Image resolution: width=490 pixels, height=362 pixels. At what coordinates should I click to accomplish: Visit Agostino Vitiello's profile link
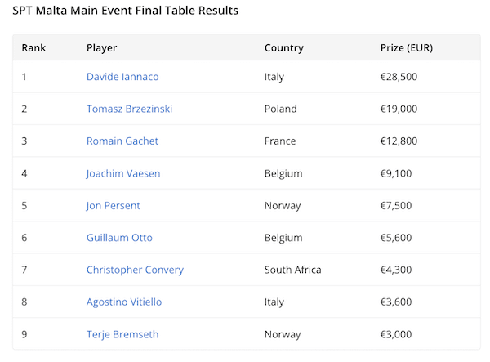(124, 302)
